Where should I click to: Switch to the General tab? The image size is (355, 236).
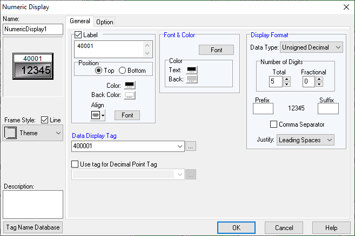[79, 21]
